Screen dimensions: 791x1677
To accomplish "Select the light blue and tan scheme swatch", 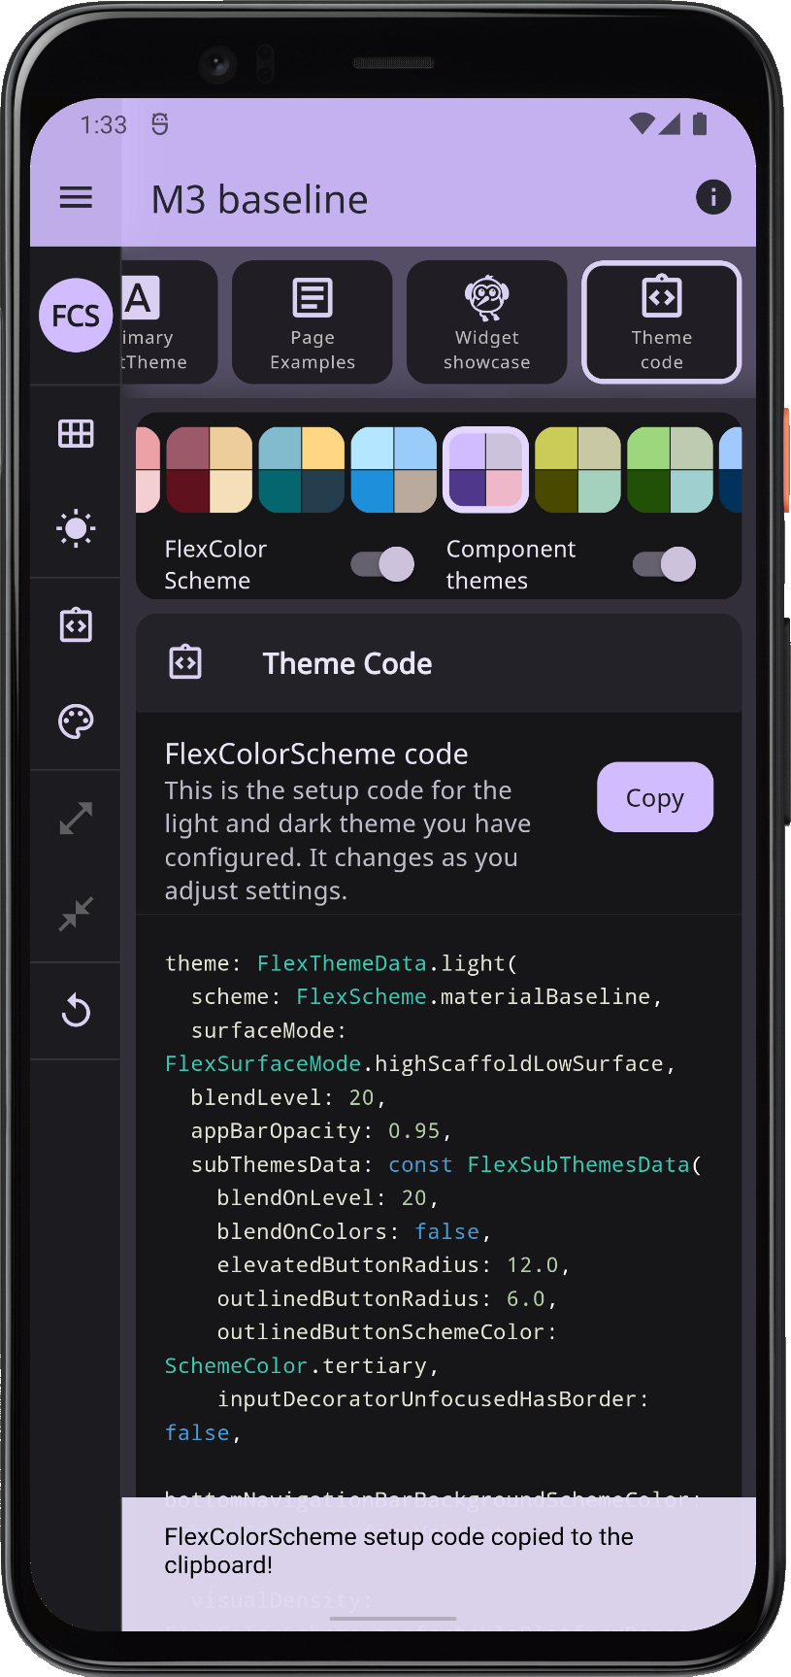I will click(x=394, y=470).
